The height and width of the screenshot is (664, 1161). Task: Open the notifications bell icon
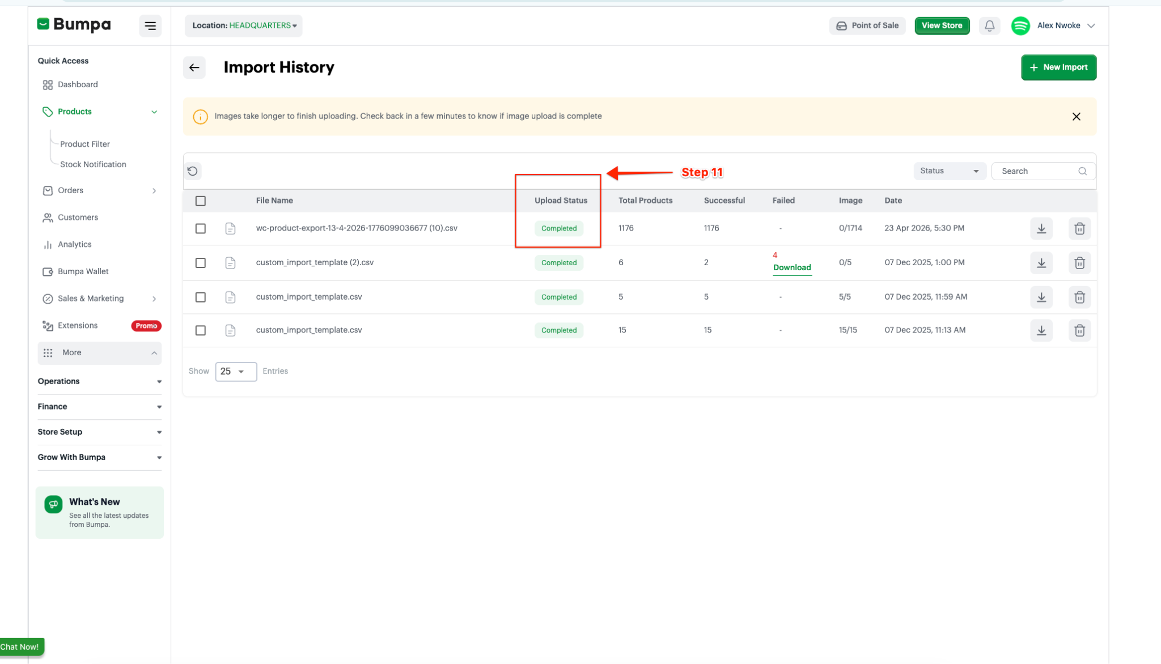989,25
